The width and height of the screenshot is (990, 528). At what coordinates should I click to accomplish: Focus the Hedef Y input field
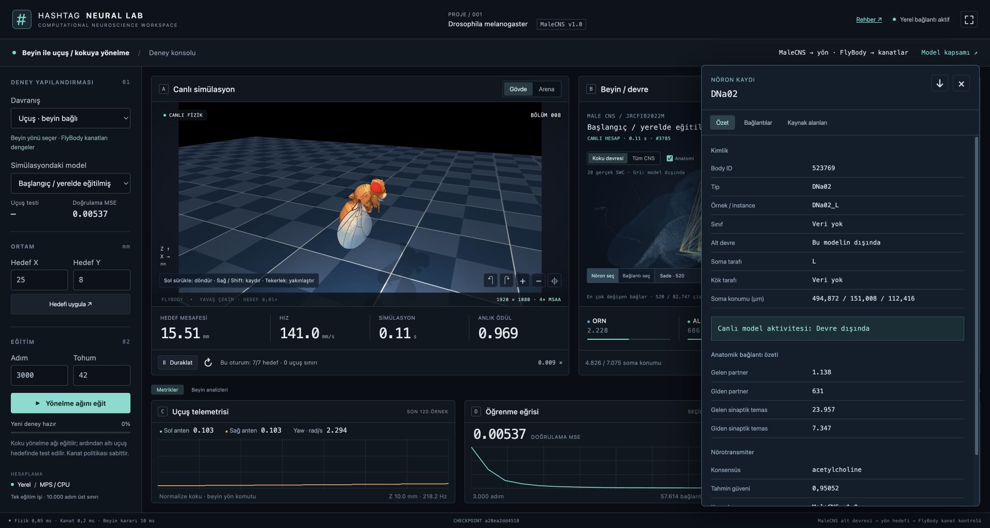pos(102,280)
